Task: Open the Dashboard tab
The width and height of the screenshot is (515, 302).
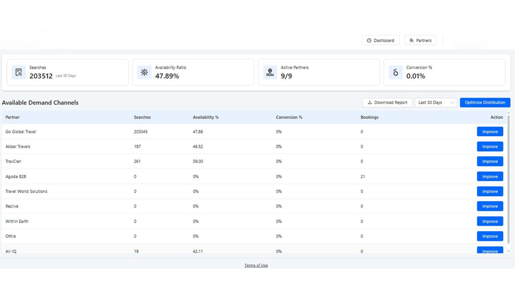Action: 380,40
